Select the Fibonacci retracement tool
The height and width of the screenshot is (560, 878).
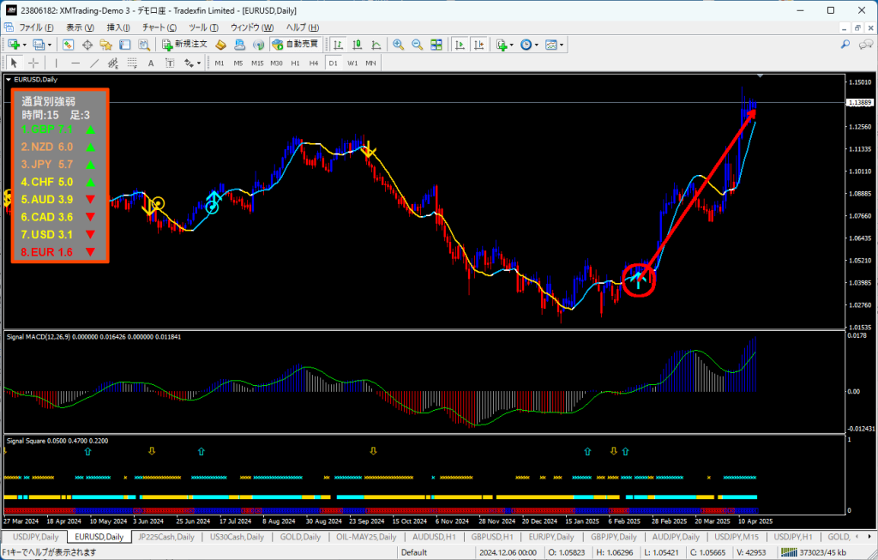132,63
